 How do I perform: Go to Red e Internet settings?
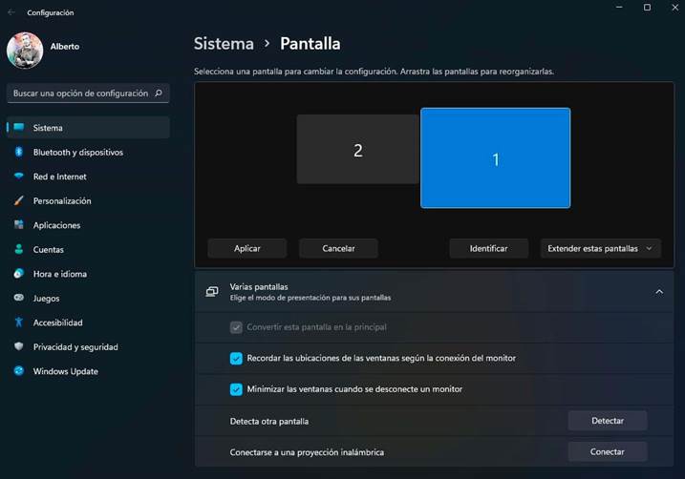point(88,177)
